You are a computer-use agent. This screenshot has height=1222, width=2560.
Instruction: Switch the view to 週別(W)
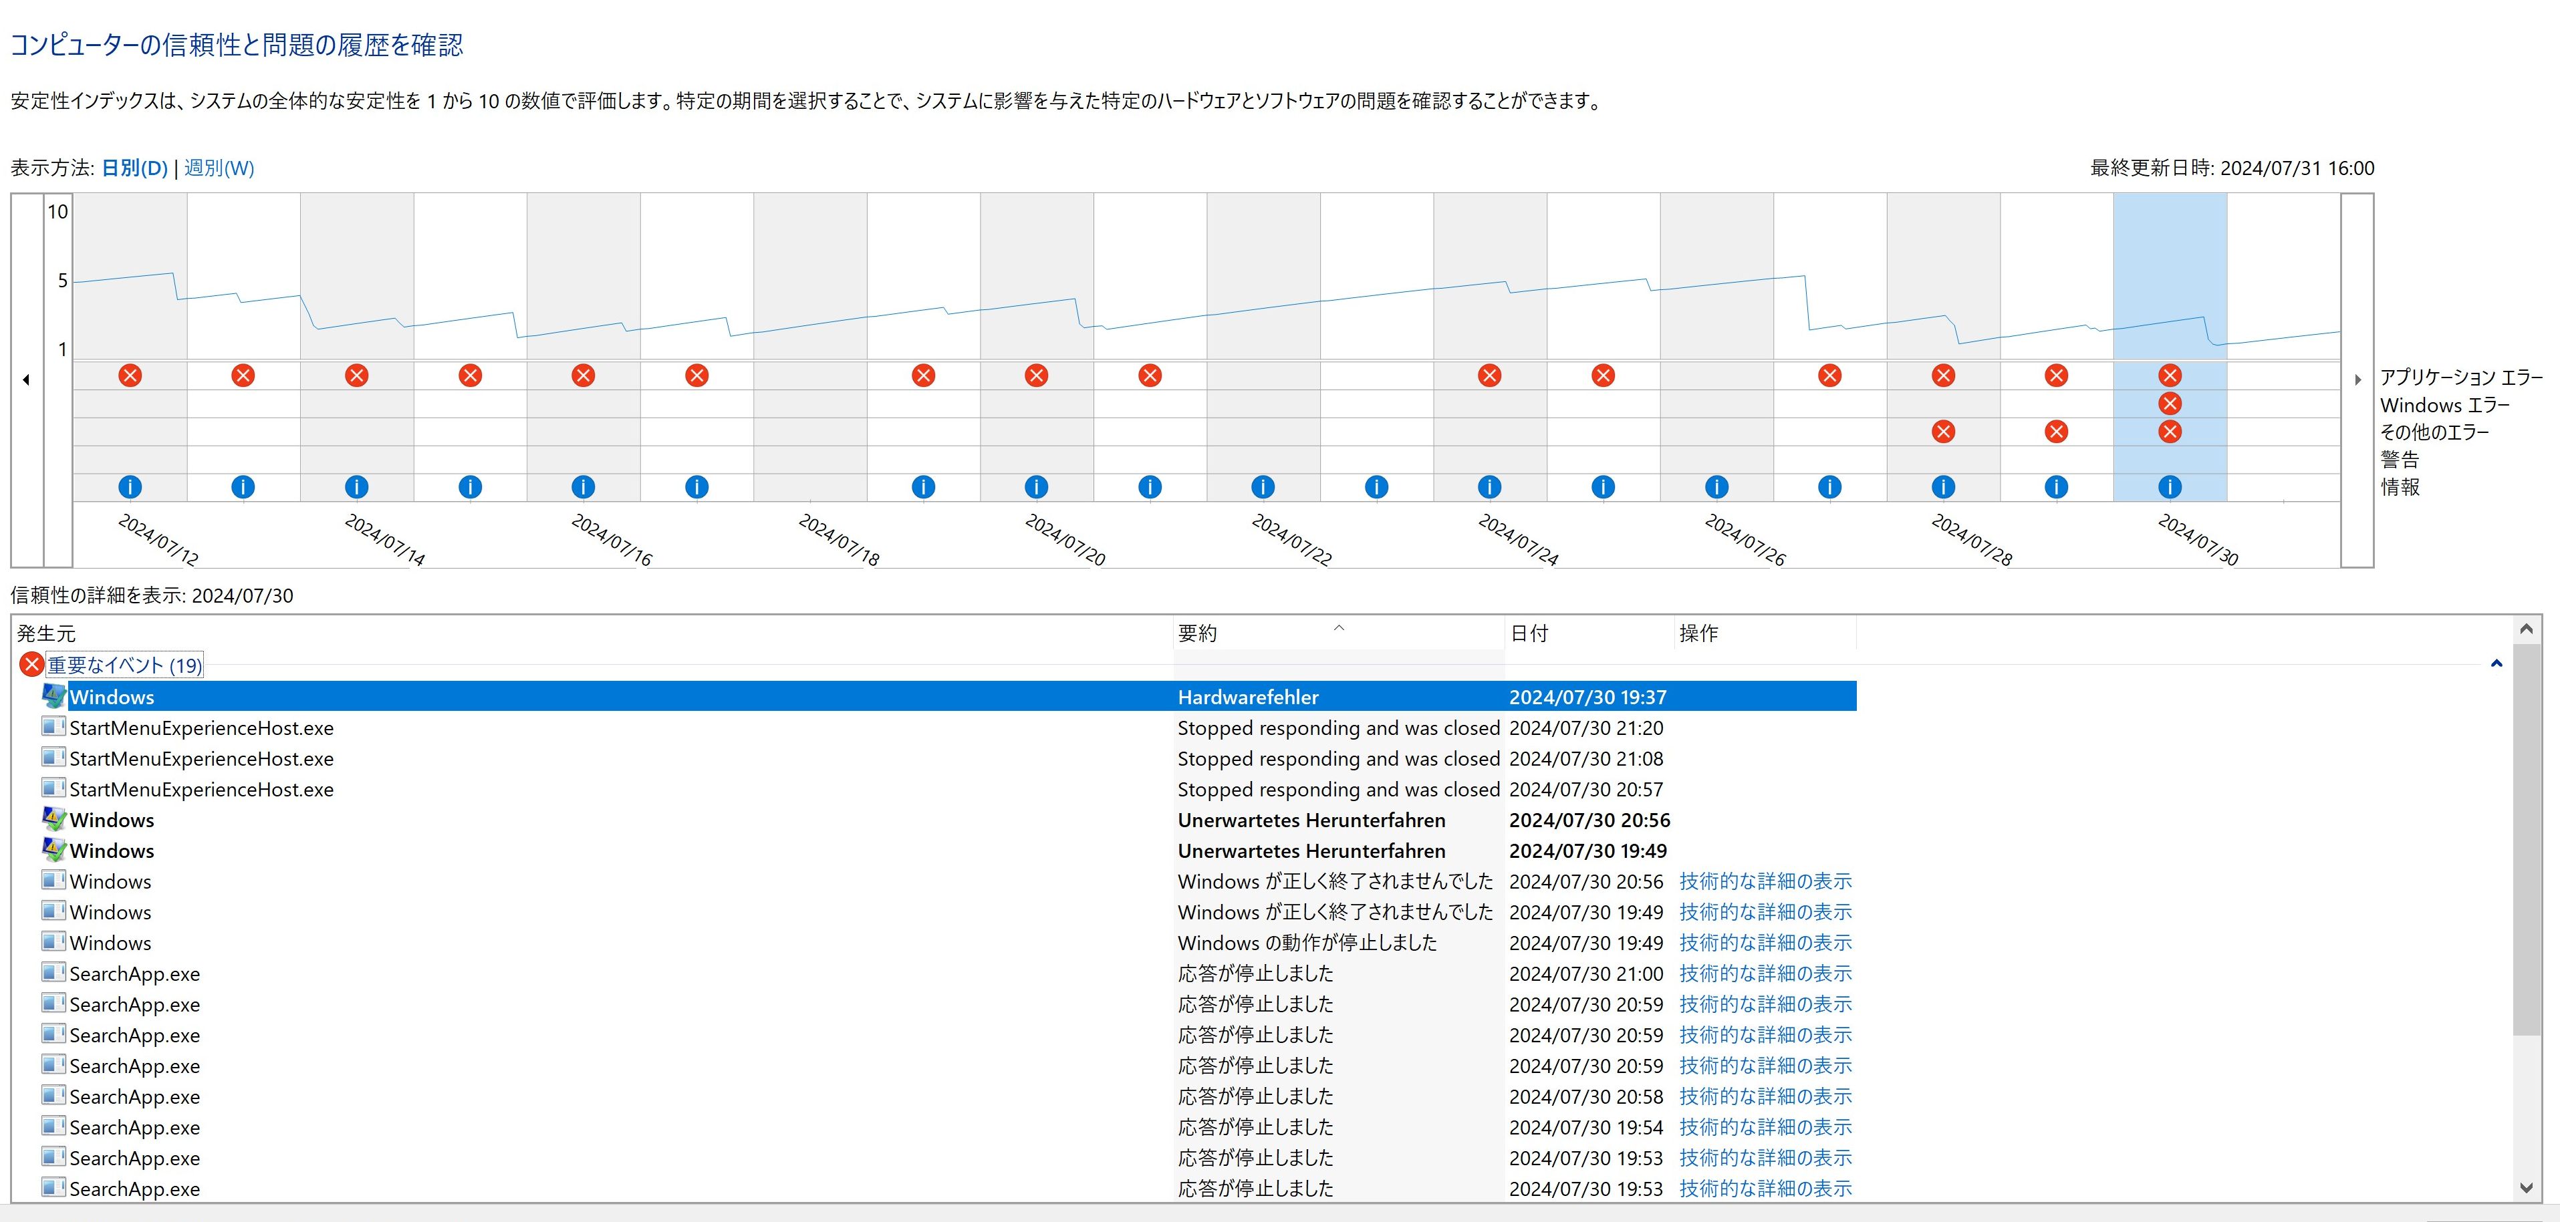point(219,168)
